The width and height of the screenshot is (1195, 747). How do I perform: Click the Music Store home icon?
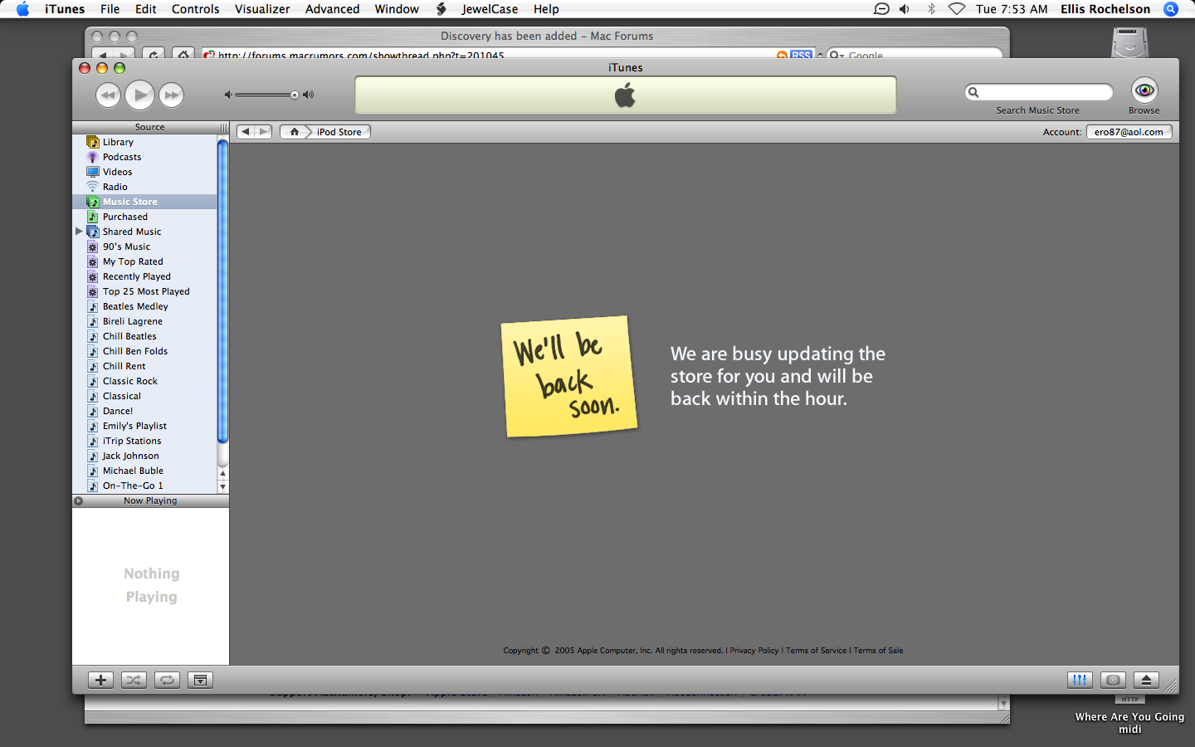pos(294,132)
